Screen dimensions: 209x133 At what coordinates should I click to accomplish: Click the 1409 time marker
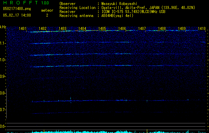coord(182,29)
